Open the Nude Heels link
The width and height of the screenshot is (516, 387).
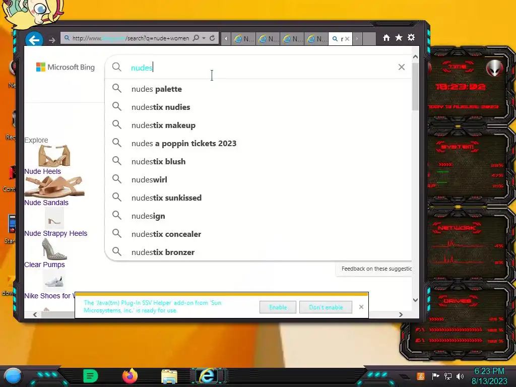(42, 171)
